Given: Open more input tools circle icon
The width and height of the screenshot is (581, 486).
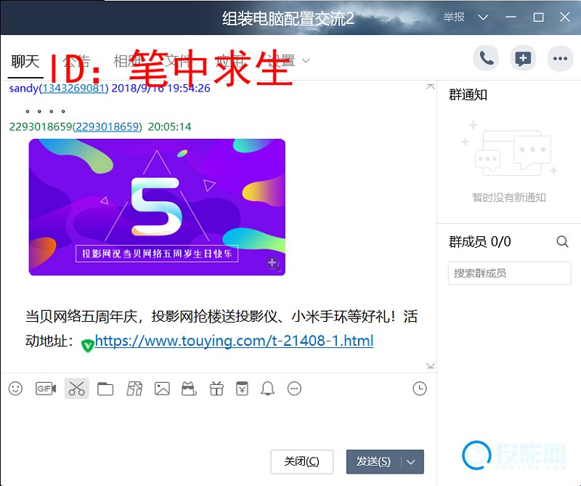Looking at the screenshot, I should [x=294, y=389].
